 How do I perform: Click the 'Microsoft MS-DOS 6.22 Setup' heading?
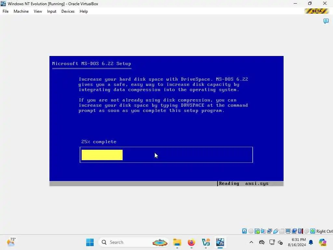(x=91, y=63)
